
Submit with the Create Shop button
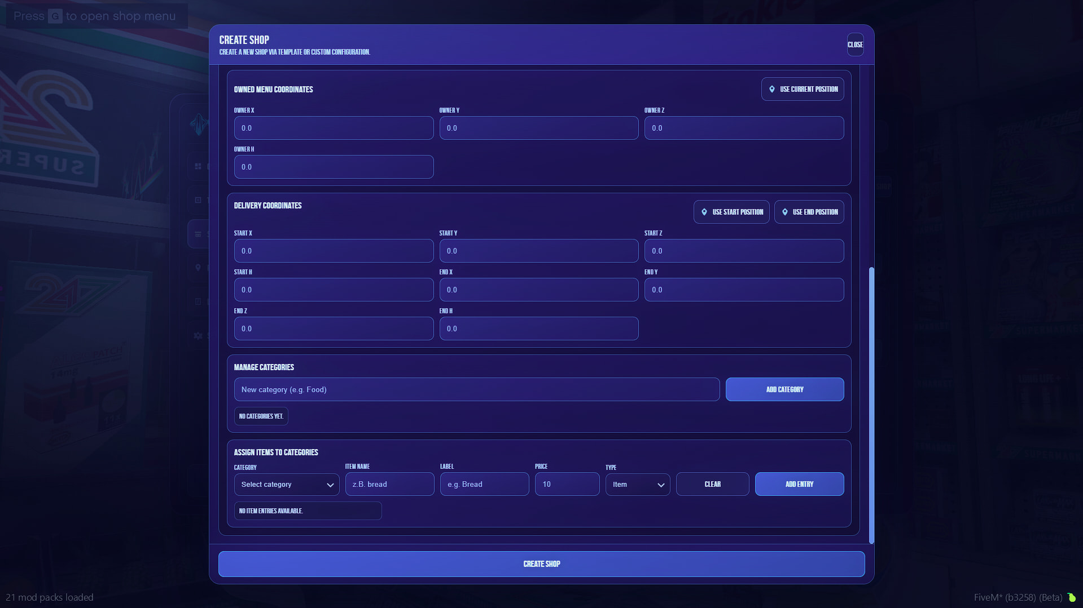click(x=541, y=564)
